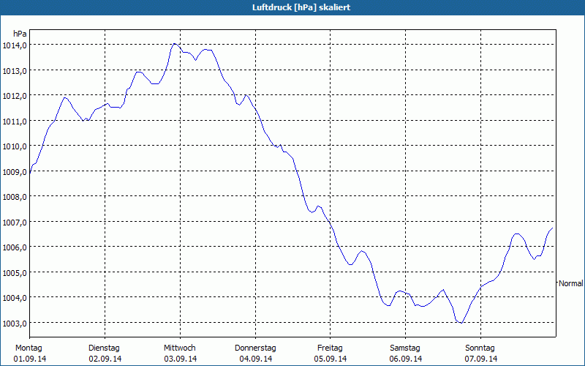Viewport: 585px width, 366px height.
Task: Click the 05.09.14 date label
Action: [331, 359]
